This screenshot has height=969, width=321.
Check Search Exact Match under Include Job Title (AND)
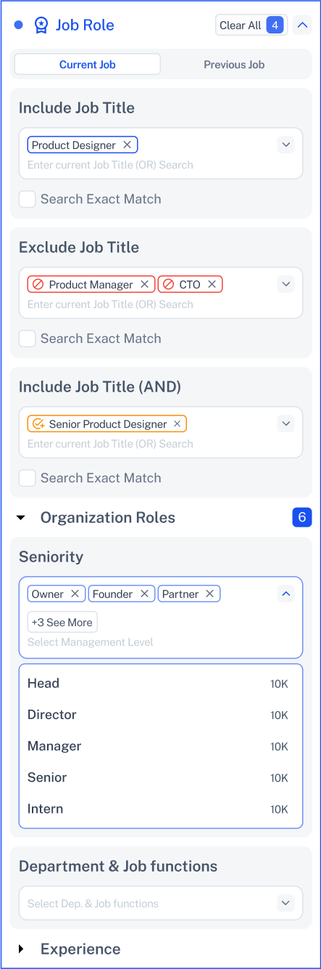27,478
